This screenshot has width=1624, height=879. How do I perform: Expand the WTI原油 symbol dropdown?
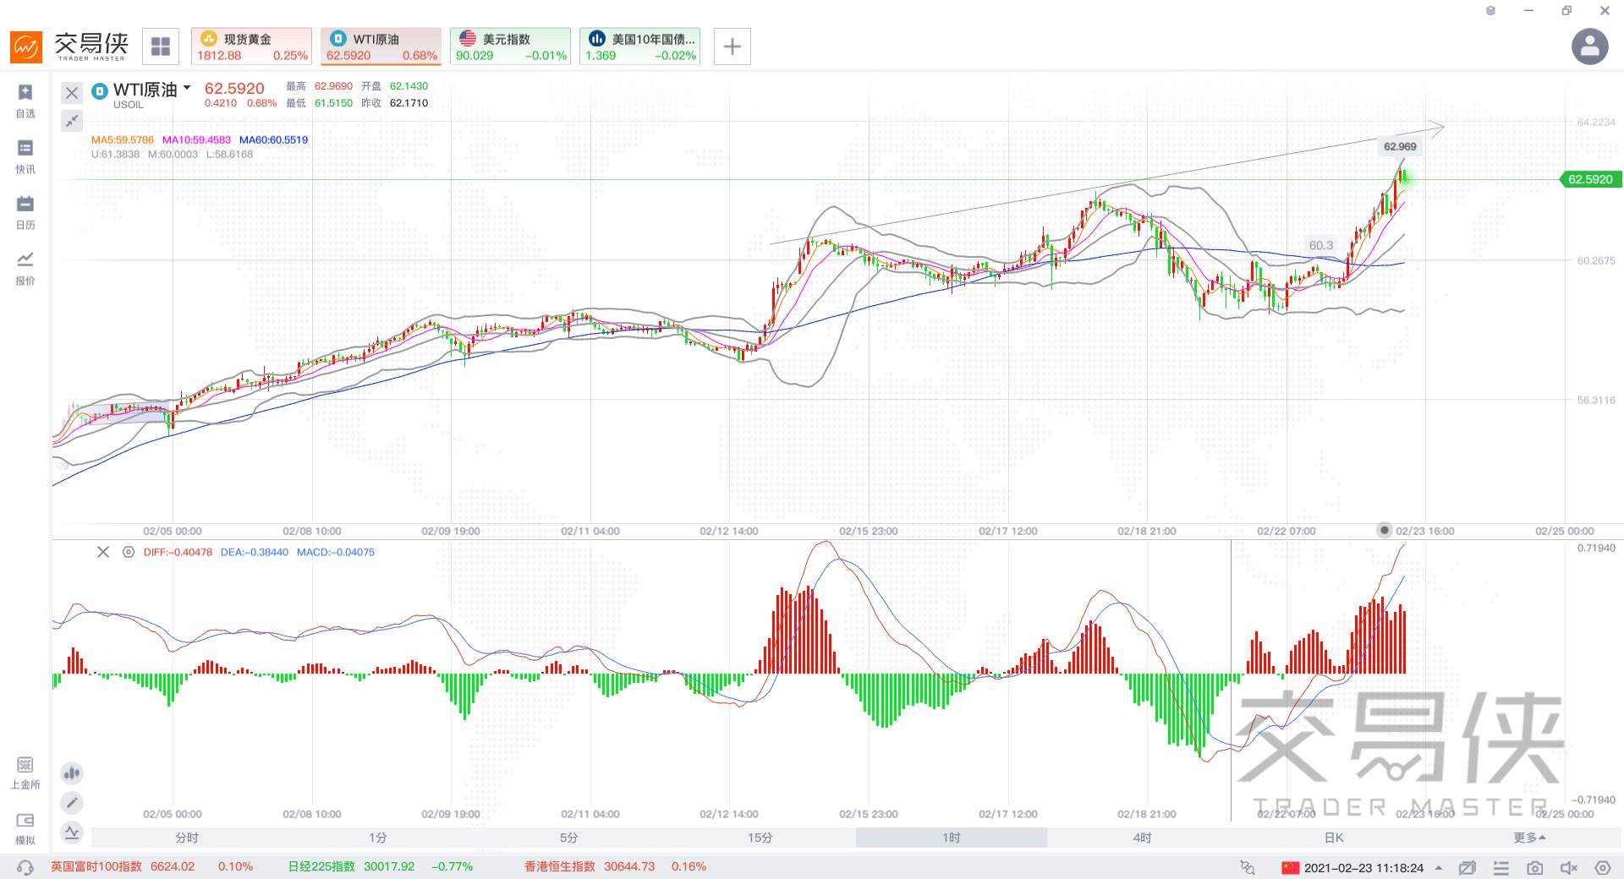[187, 88]
